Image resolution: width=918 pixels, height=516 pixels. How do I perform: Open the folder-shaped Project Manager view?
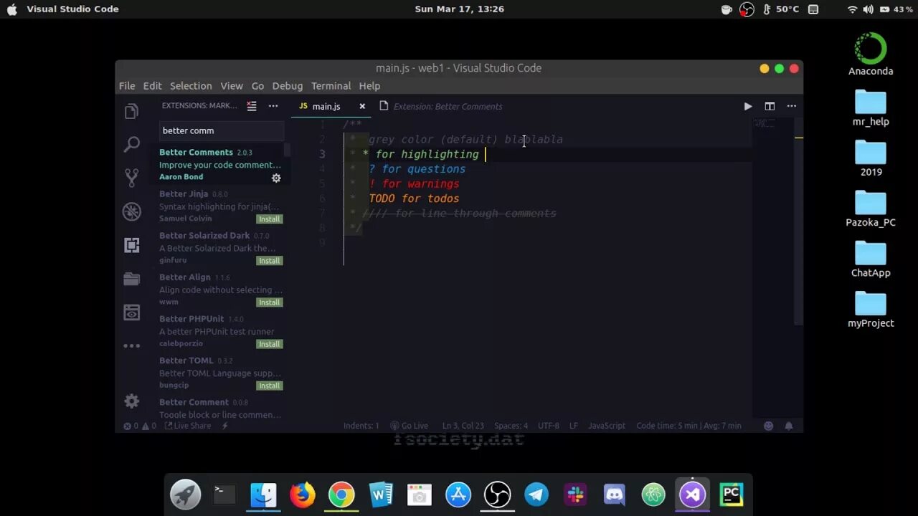point(131,279)
